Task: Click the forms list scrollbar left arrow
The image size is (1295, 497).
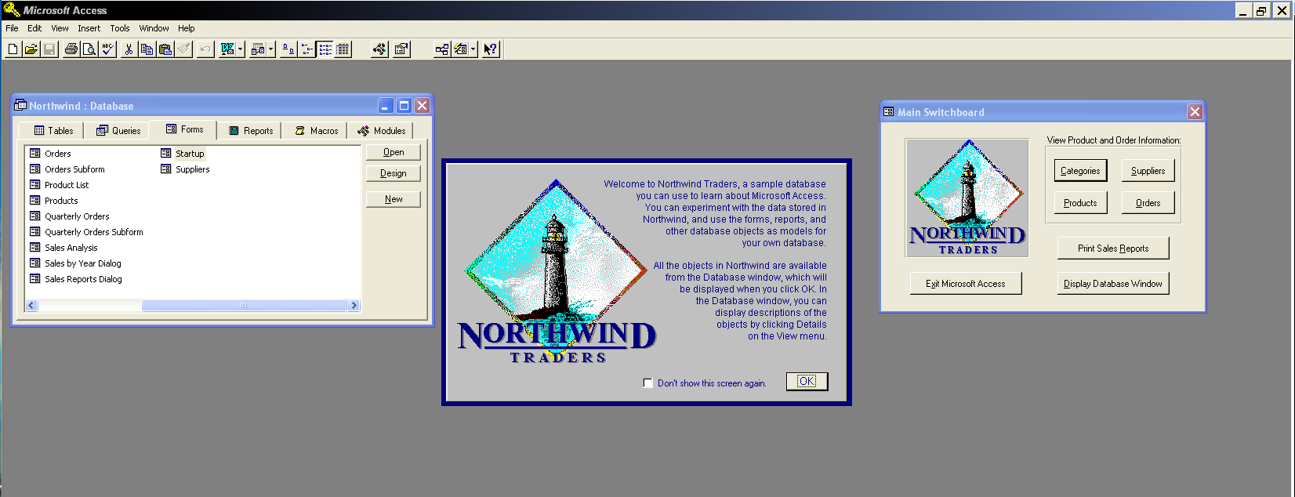Action: [x=31, y=306]
